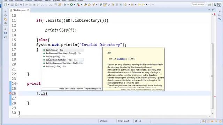The width and height of the screenshot is (223, 125).
Task: Run the program with the green Run icon
Action: click(71, 5)
